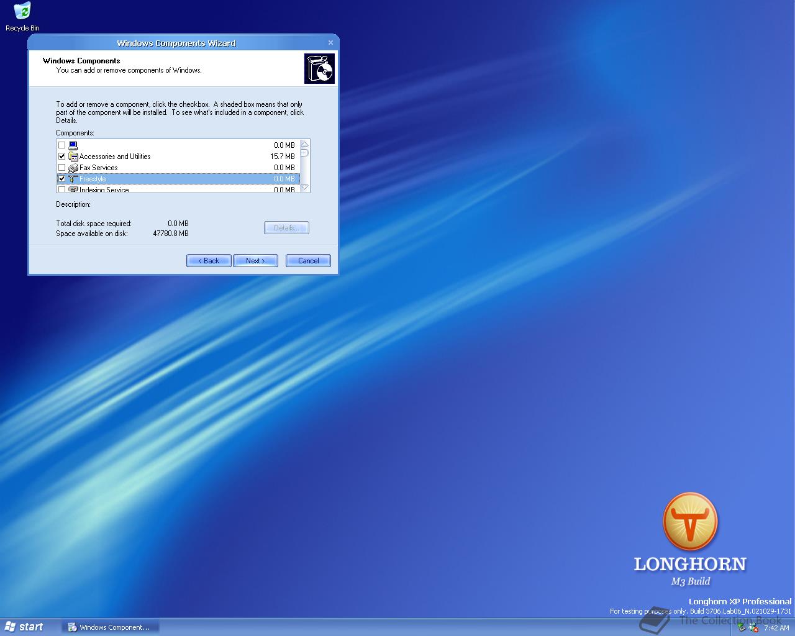Uncheck the Accessories and Utilities checkbox

[61, 157]
